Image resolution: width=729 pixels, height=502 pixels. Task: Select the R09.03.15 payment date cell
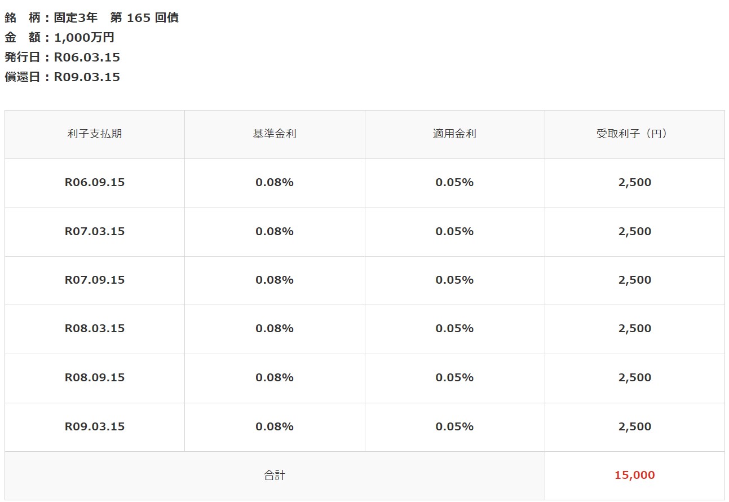(95, 426)
